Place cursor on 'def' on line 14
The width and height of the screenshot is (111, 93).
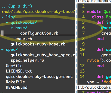(x=100, y=77)
